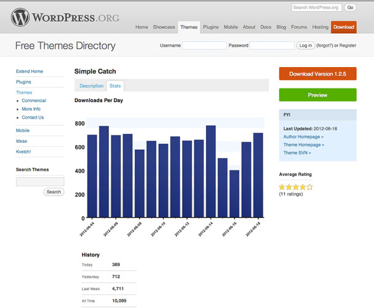Click the 800 y-axis label

tap(80, 124)
